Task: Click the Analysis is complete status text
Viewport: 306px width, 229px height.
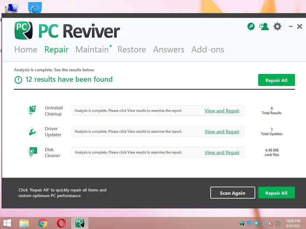Action: (54, 70)
